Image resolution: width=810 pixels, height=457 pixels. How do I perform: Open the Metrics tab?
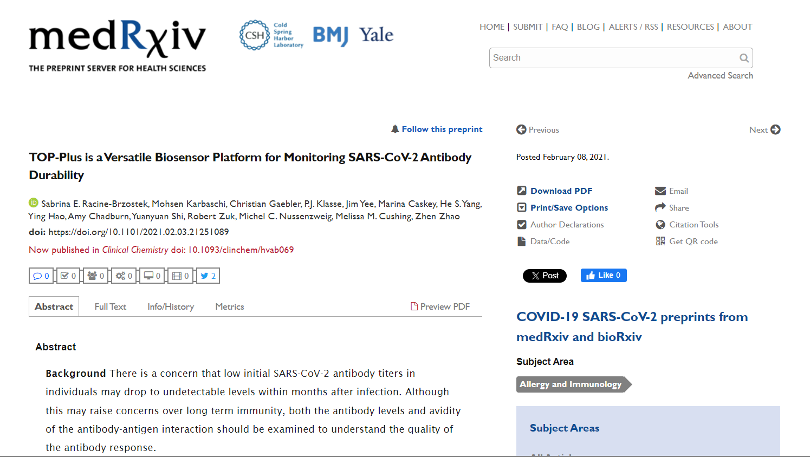point(230,306)
